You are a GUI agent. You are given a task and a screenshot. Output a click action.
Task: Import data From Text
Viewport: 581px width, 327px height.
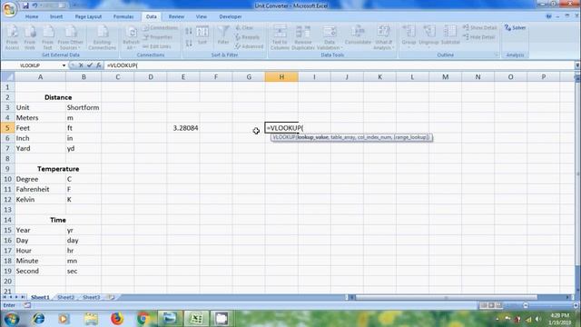coord(47,37)
